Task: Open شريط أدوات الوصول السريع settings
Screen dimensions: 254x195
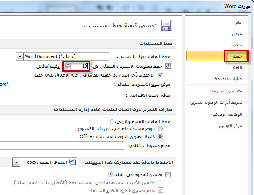Action: (216, 103)
